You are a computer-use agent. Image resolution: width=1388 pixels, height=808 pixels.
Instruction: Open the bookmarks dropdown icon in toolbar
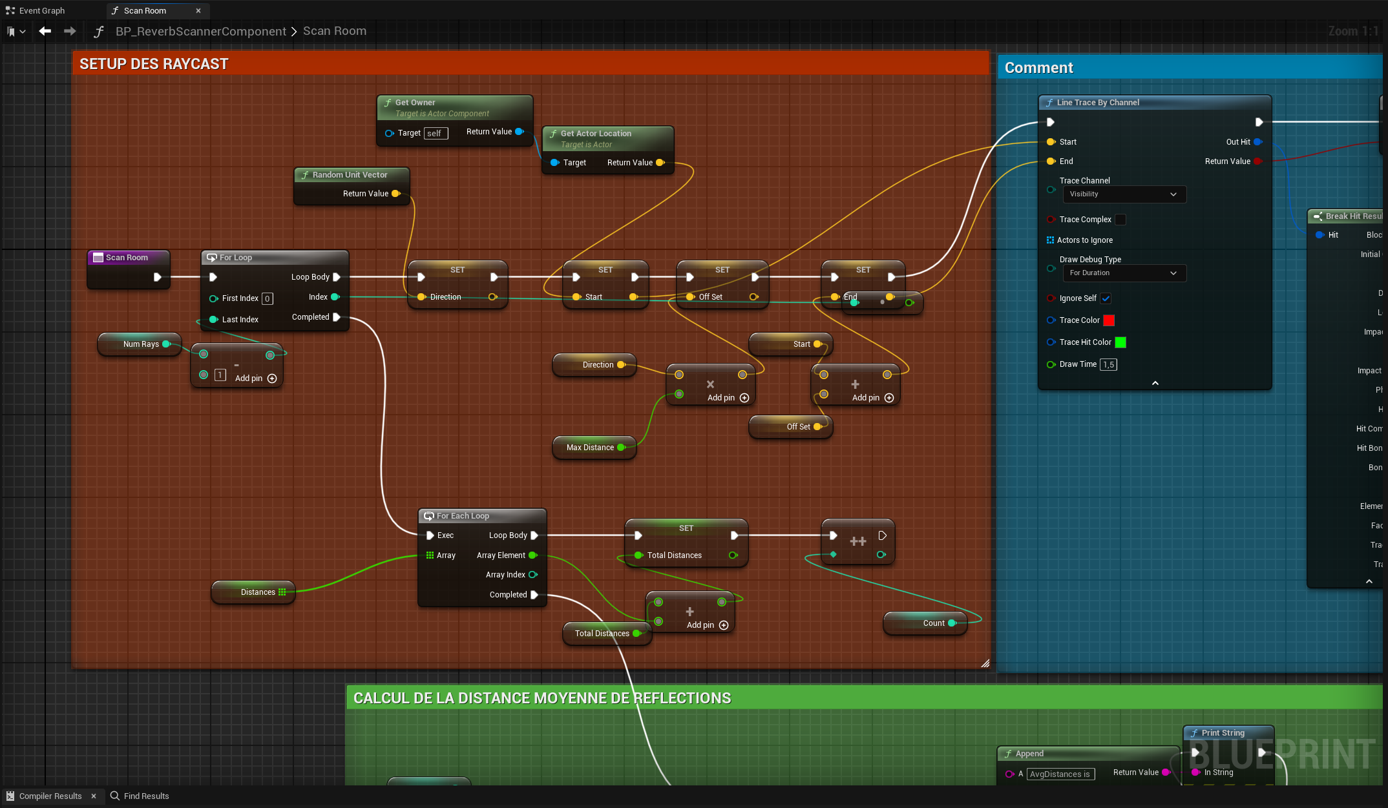pyautogui.click(x=16, y=31)
